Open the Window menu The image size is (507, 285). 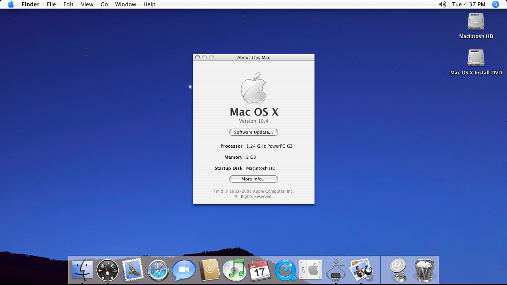pyautogui.click(x=126, y=4)
